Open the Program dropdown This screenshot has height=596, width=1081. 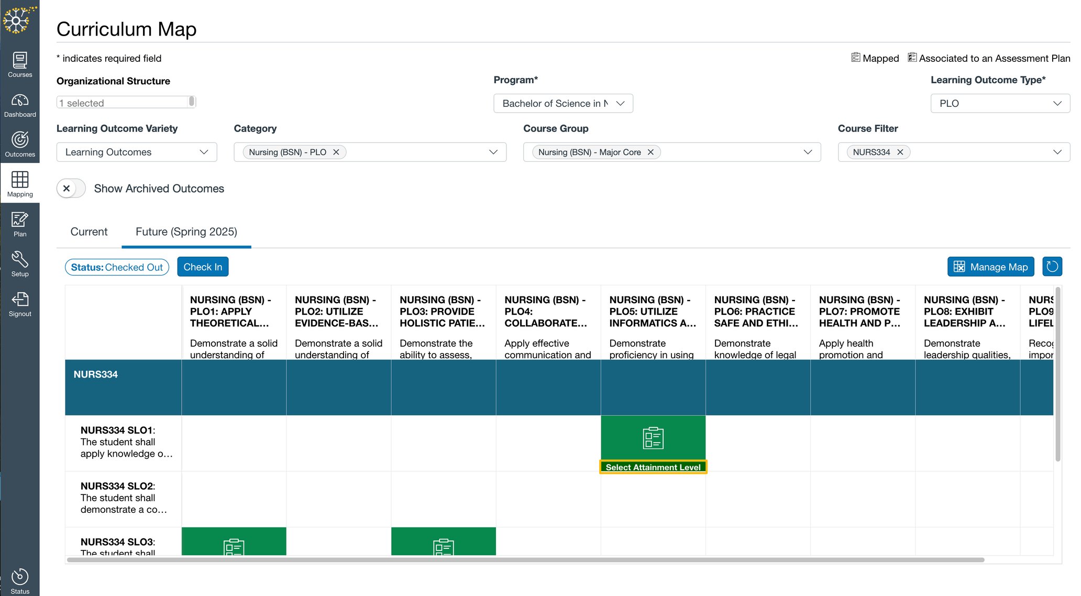click(x=563, y=103)
